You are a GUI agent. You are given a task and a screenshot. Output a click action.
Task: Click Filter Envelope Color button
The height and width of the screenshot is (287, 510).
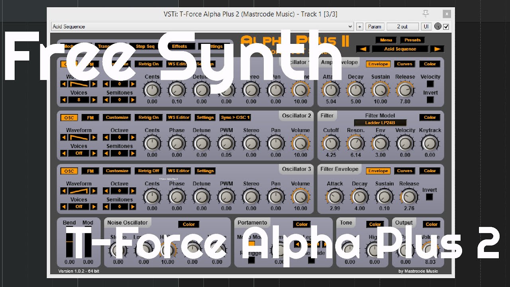(430, 171)
